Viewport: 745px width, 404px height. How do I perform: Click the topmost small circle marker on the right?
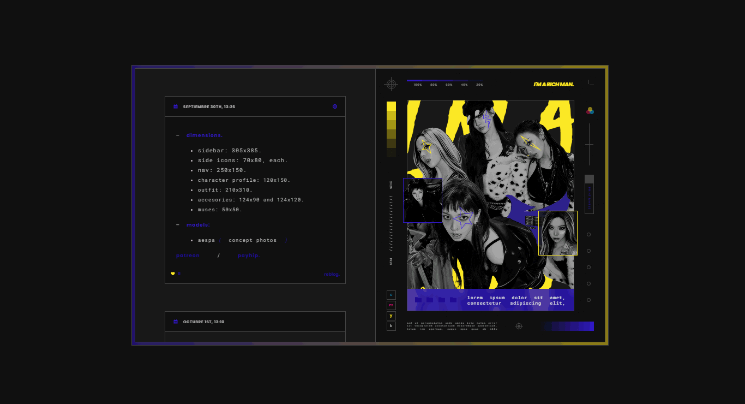click(x=588, y=235)
